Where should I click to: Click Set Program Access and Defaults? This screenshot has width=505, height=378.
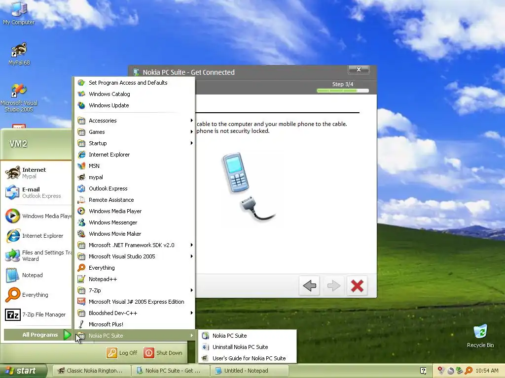click(134, 83)
